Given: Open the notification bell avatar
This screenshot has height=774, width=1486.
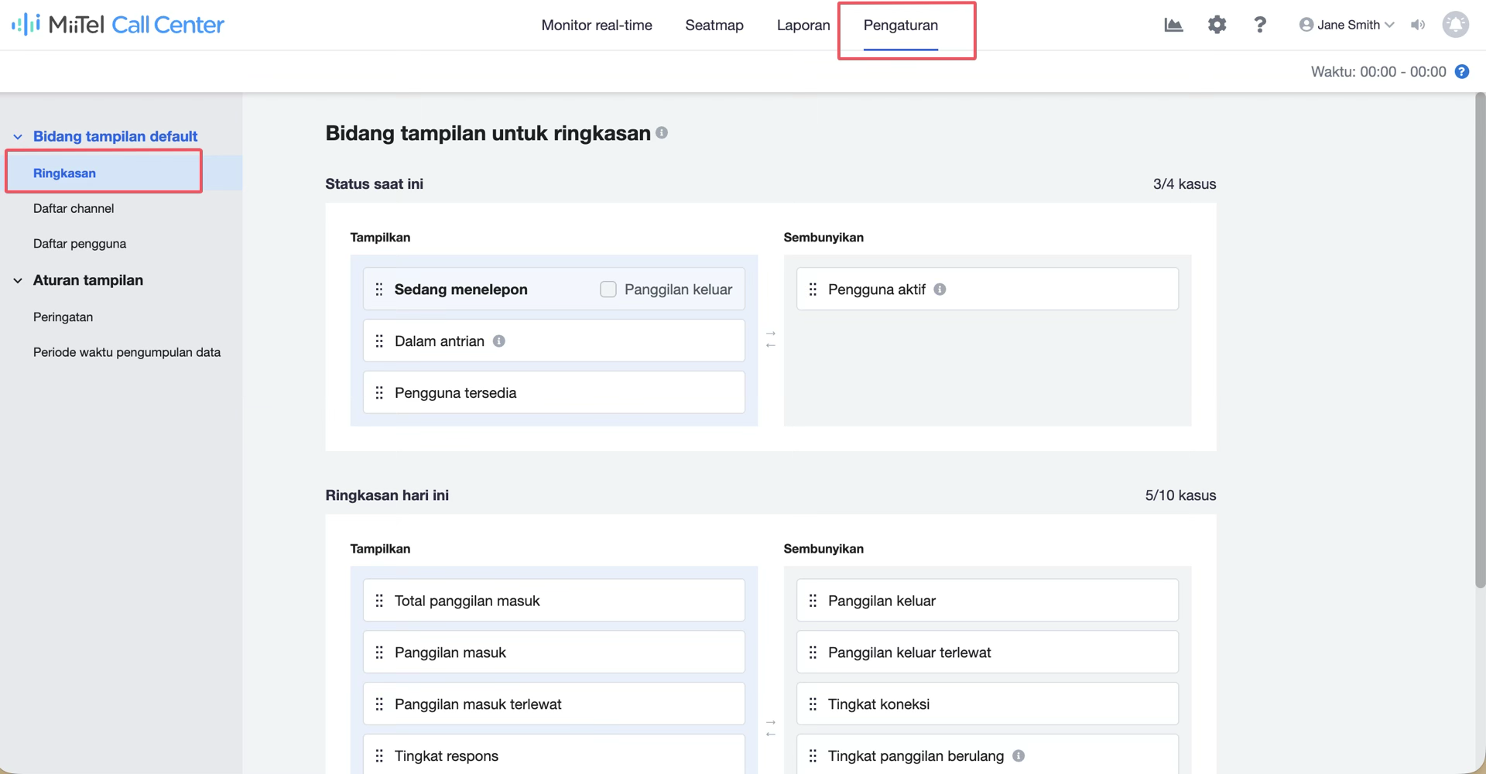Looking at the screenshot, I should tap(1456, 25).
